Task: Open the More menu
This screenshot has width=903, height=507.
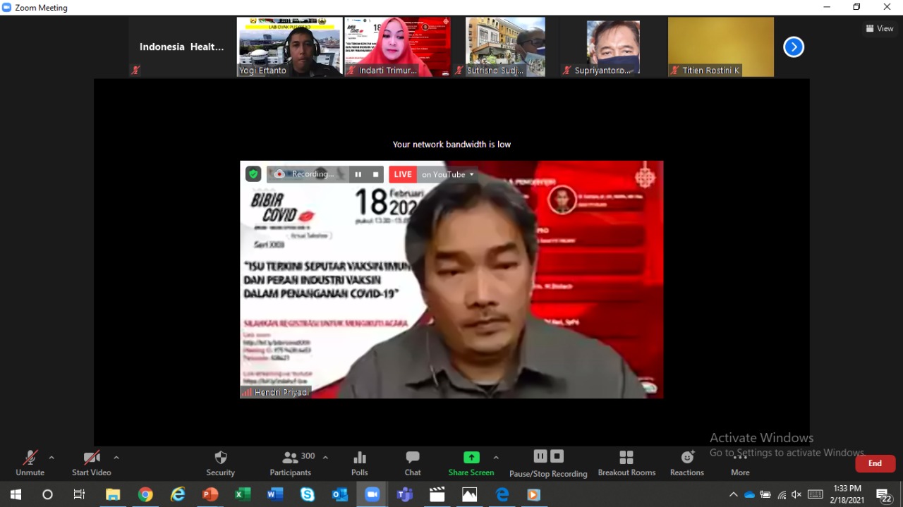Action: [x=740, y=463]
